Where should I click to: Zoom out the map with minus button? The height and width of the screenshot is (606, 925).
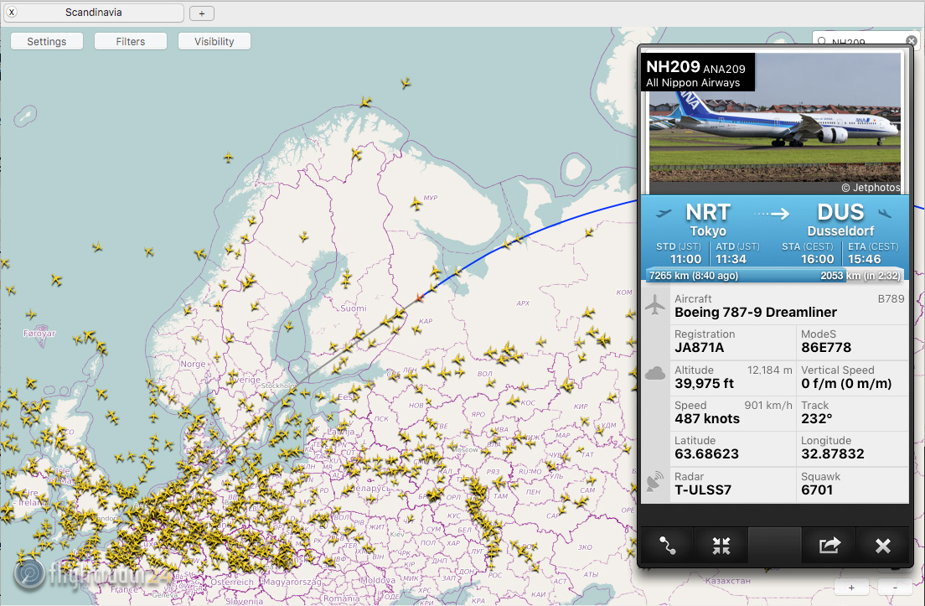(x=895, y=587)
